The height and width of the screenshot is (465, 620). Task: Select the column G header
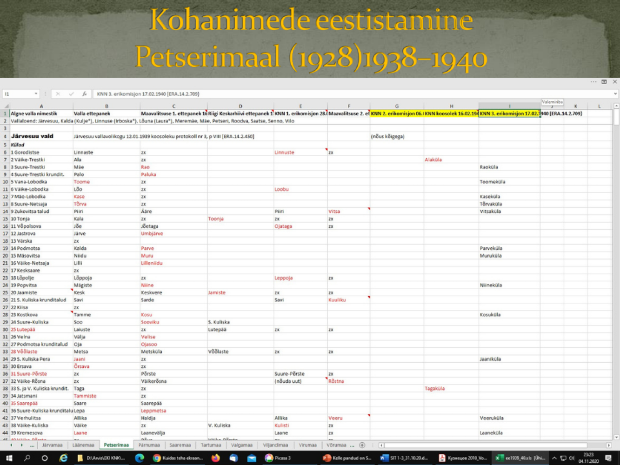coord(396,106)
